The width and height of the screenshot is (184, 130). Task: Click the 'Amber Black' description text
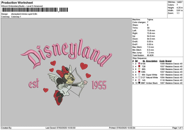tap(152, 83)
